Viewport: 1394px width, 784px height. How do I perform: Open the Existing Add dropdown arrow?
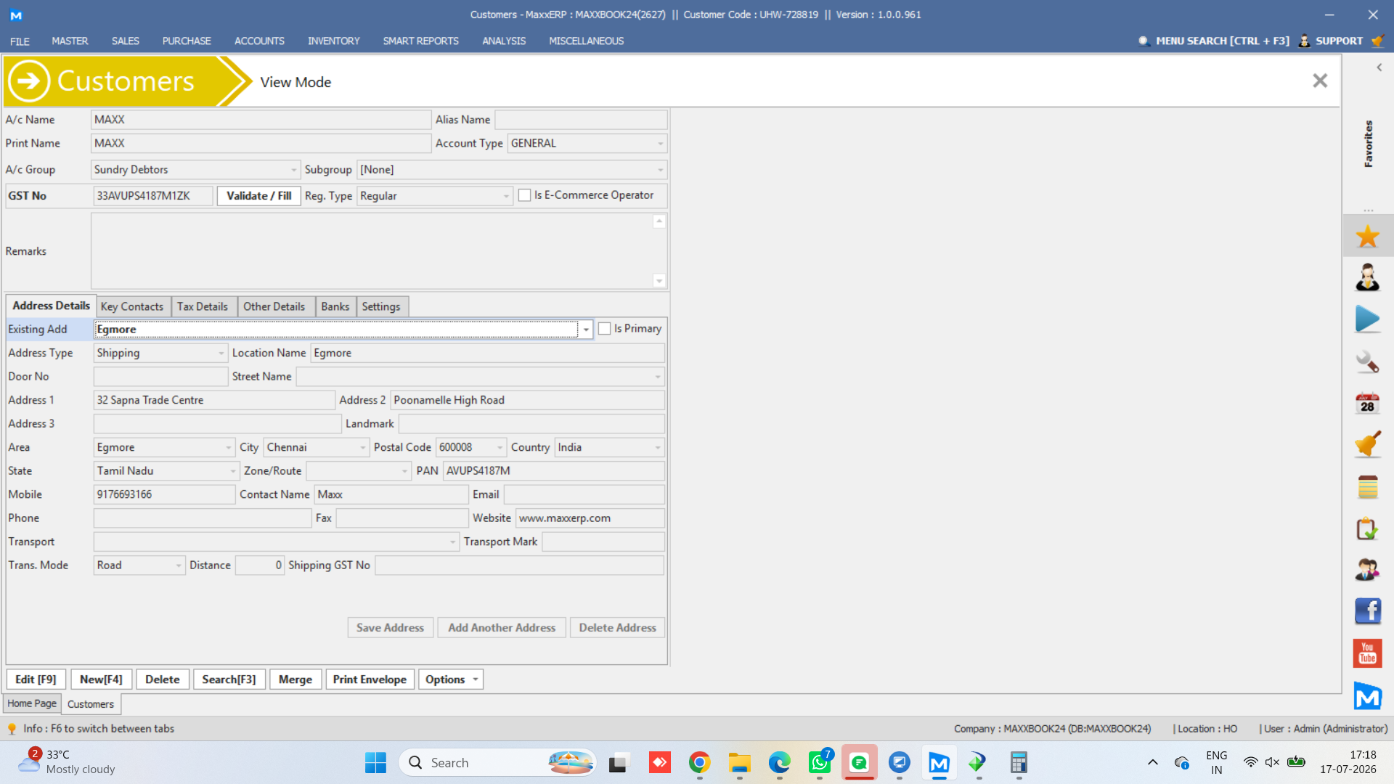[x=586, y=330]
